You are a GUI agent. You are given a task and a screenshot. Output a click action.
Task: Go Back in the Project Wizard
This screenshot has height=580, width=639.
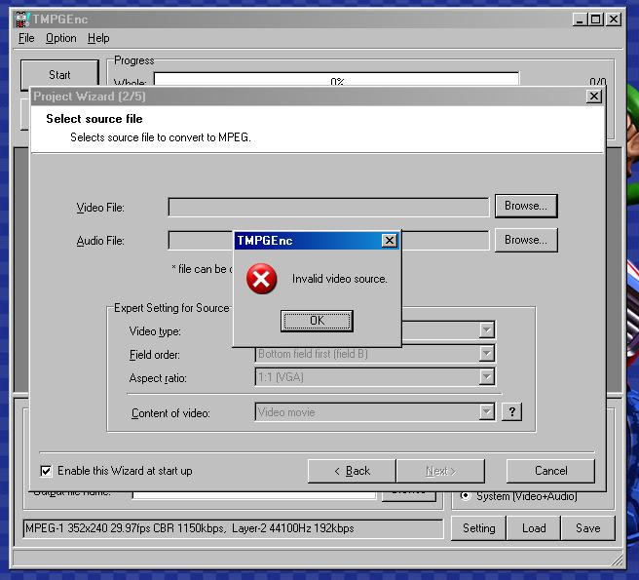352,471
